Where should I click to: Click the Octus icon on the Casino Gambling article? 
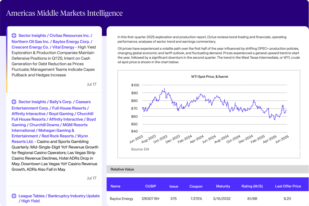pos(14,102)
